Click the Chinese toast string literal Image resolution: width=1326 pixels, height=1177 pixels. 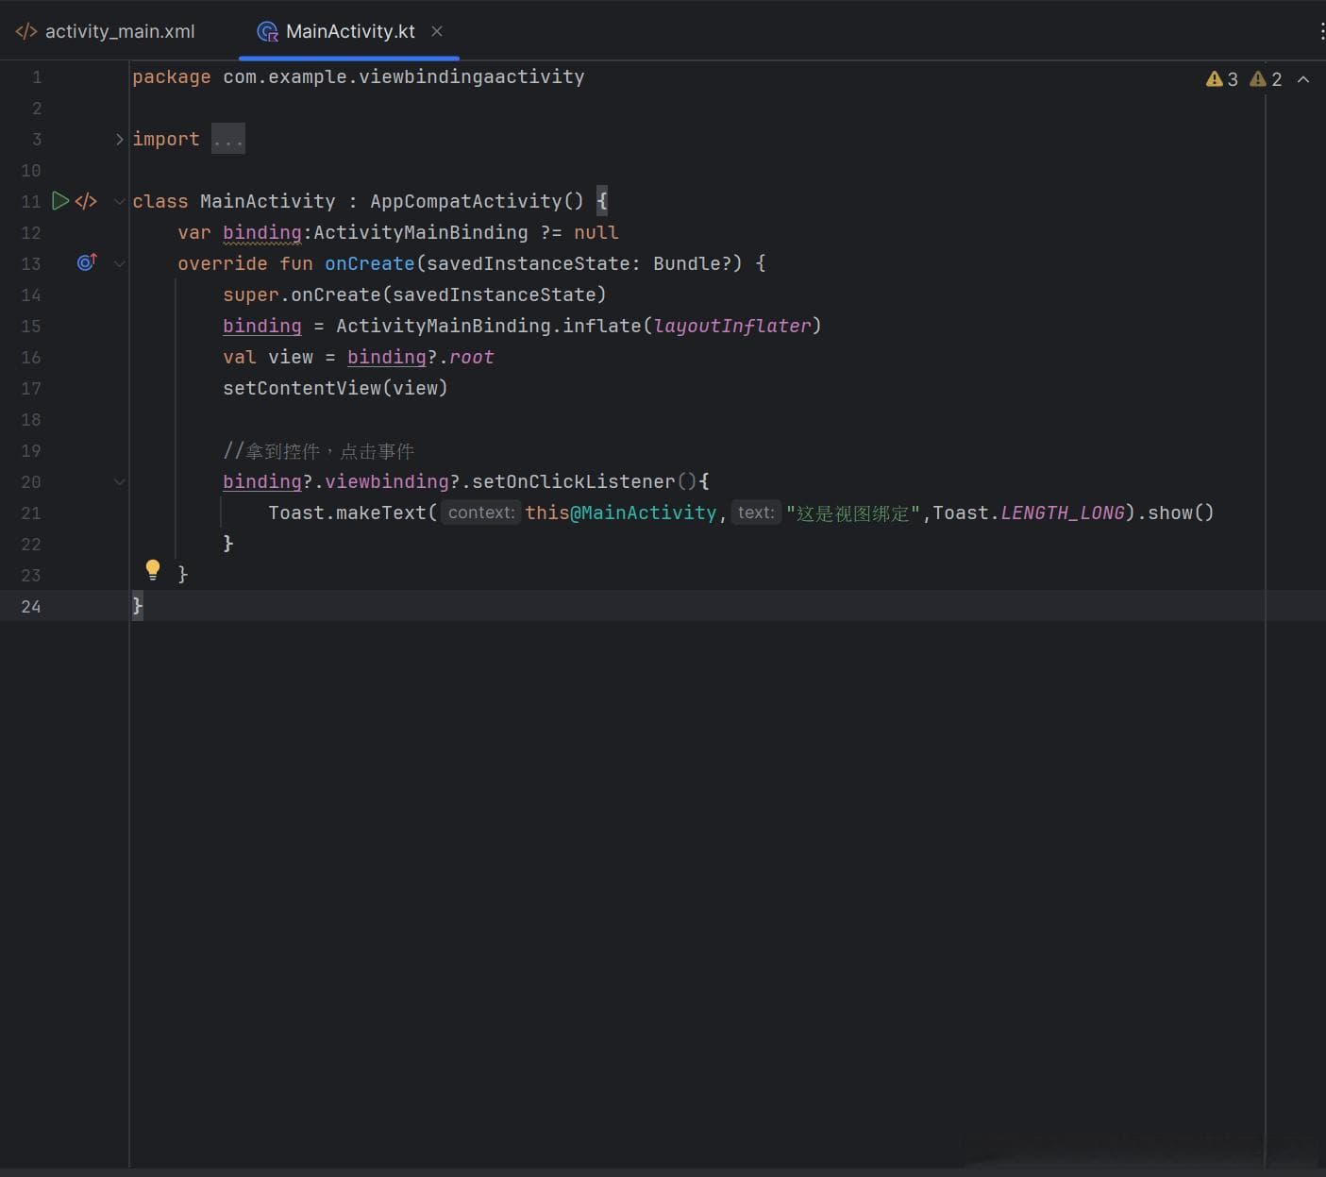tap(853, 513)
